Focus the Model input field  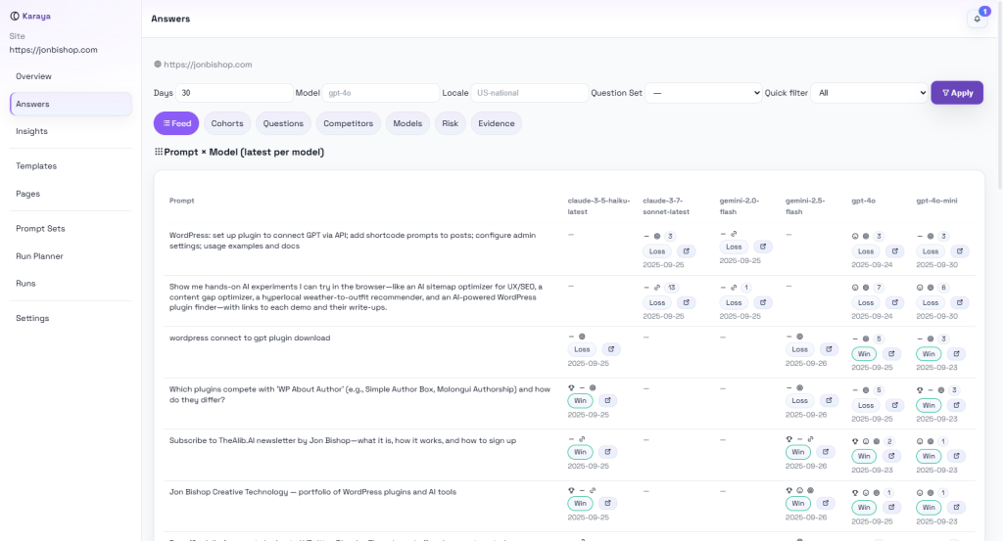coord(380,93)
